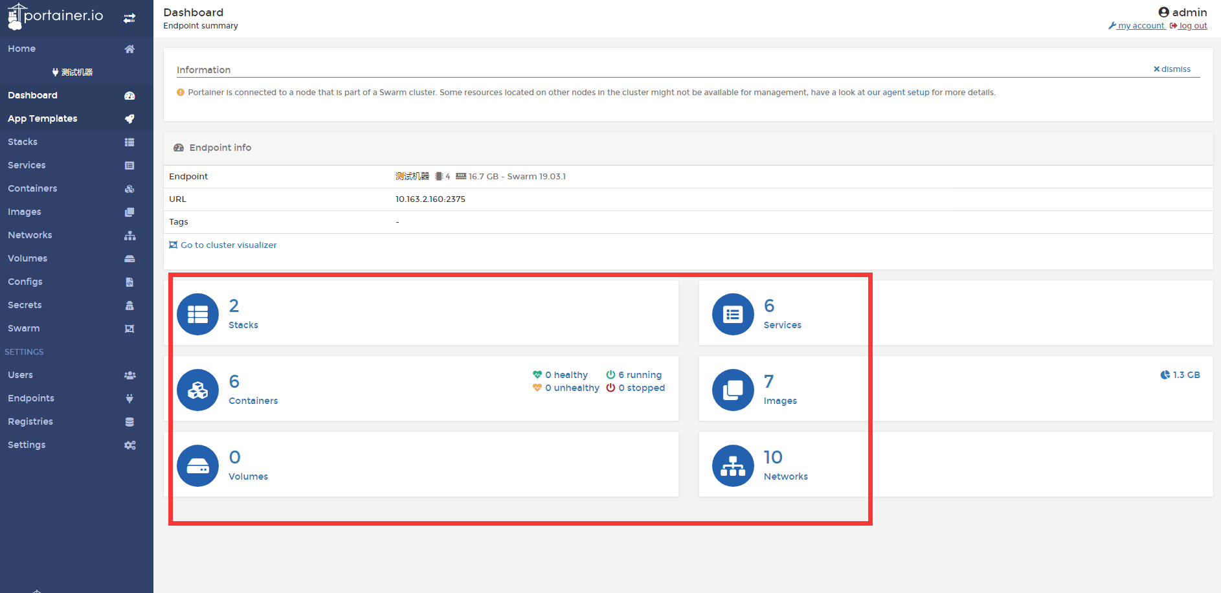Screen dimensions: 1221x593
Task: Open Secrets in the sidebar
Action: [76, 305]
